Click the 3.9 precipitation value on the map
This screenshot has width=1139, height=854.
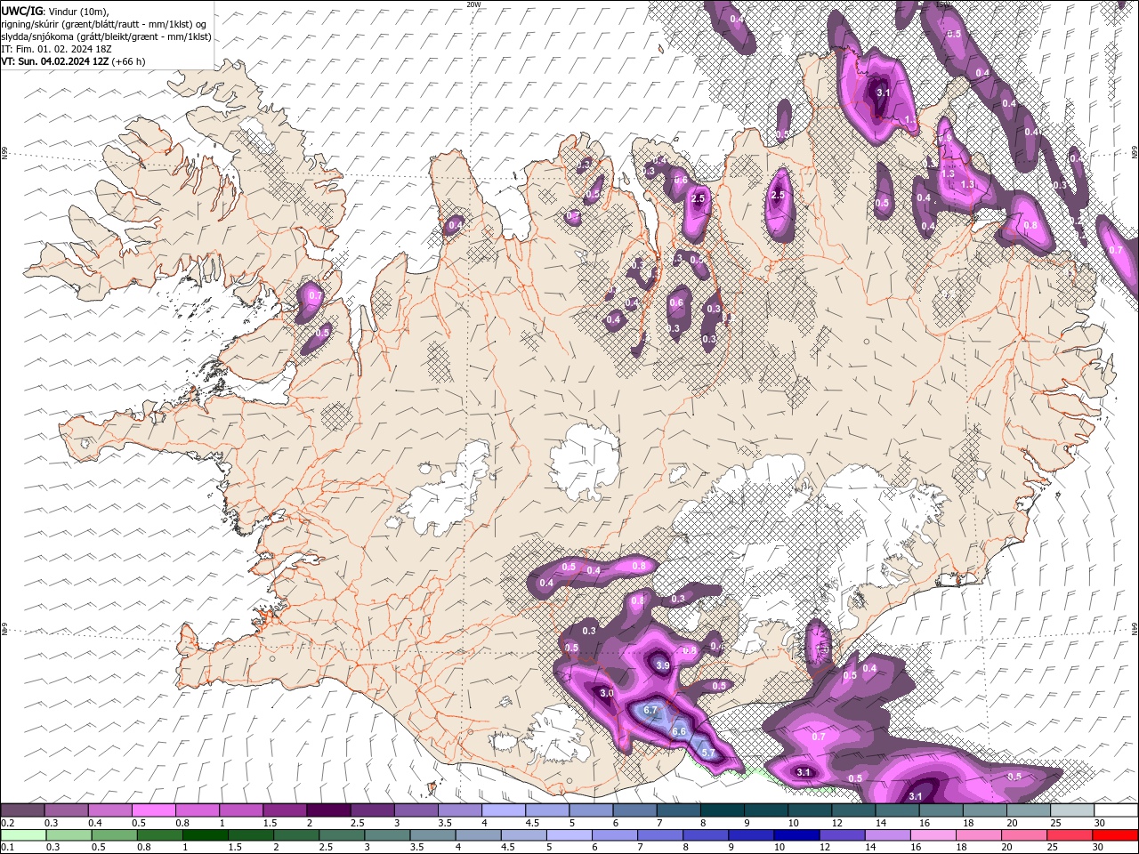(662, 665)
